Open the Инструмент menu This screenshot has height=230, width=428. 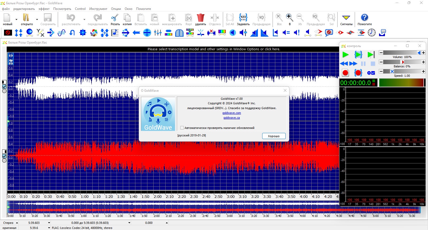(98, 9)
